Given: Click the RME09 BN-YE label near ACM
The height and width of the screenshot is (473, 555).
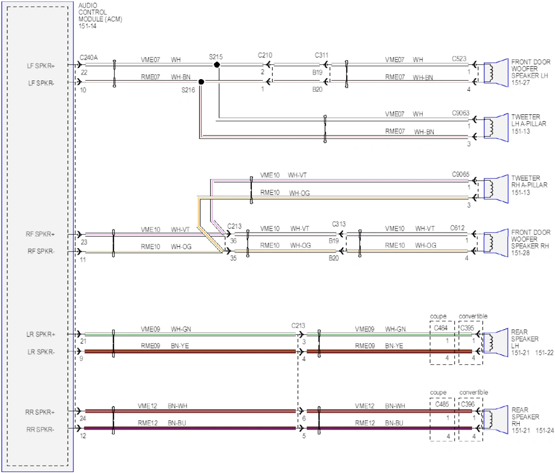Looking at the screenshot, I should 165,346.
